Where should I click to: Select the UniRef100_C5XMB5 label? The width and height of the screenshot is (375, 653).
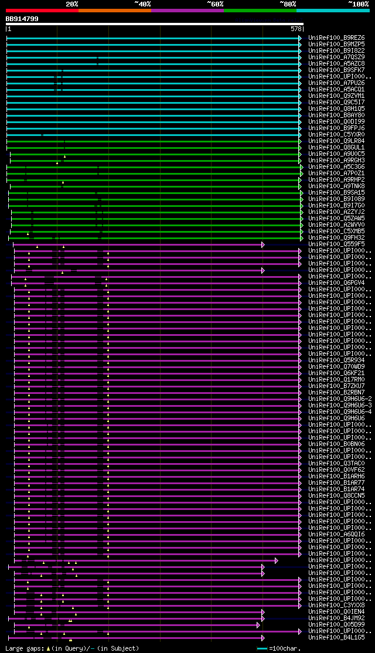coord(337,232)
